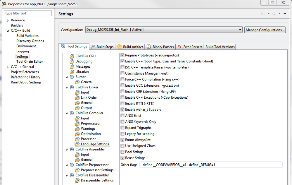Enable the ANSI Strict checkbox
The image size is (292, 185).
coord(123,116)
